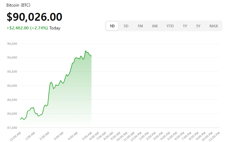This screenshot has height=142, width=228.
Task: View the 5Y price chart
Action: [198, 26]
